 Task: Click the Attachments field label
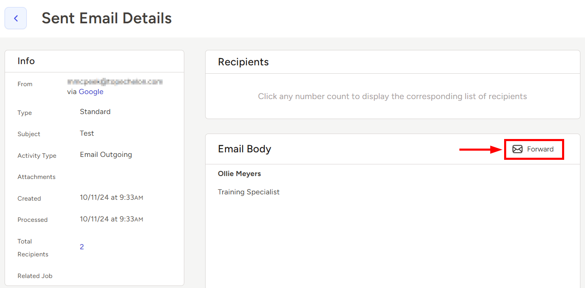pos(36,177)
